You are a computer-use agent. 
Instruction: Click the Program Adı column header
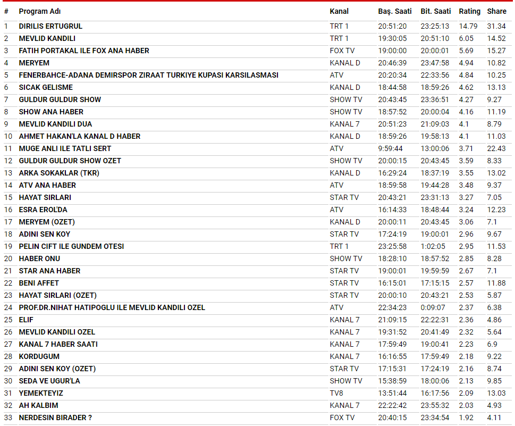pyautogui.click(x=39, y=11)
